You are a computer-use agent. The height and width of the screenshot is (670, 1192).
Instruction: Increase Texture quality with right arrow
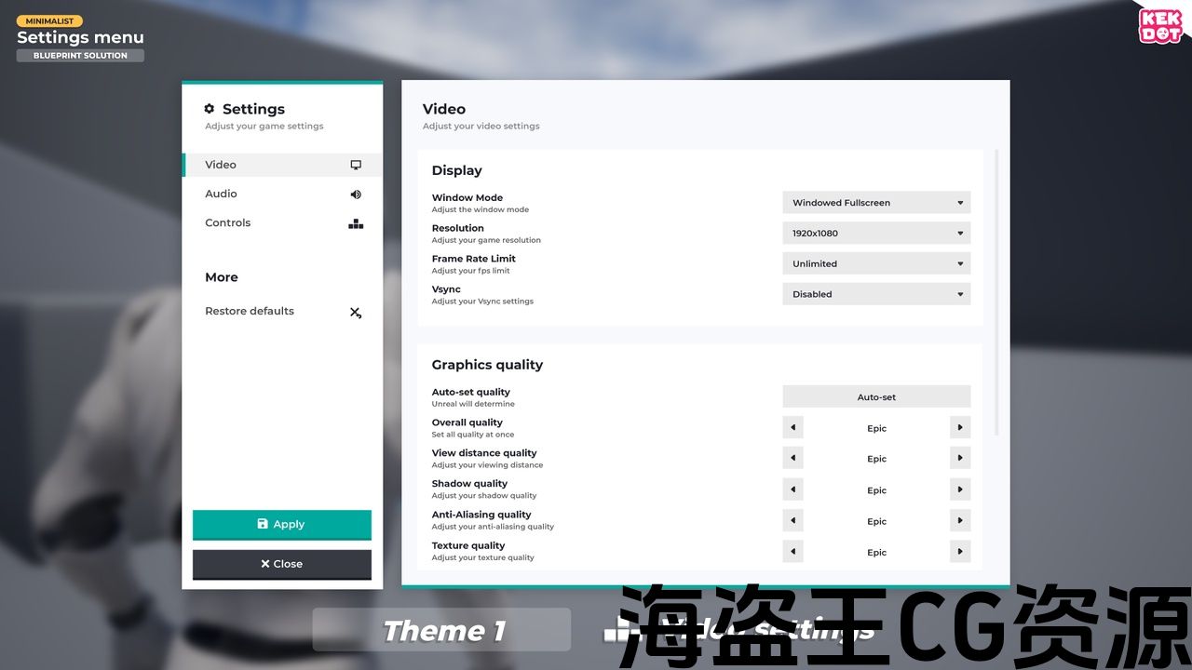pyautogui.click(x=960, y=552)
